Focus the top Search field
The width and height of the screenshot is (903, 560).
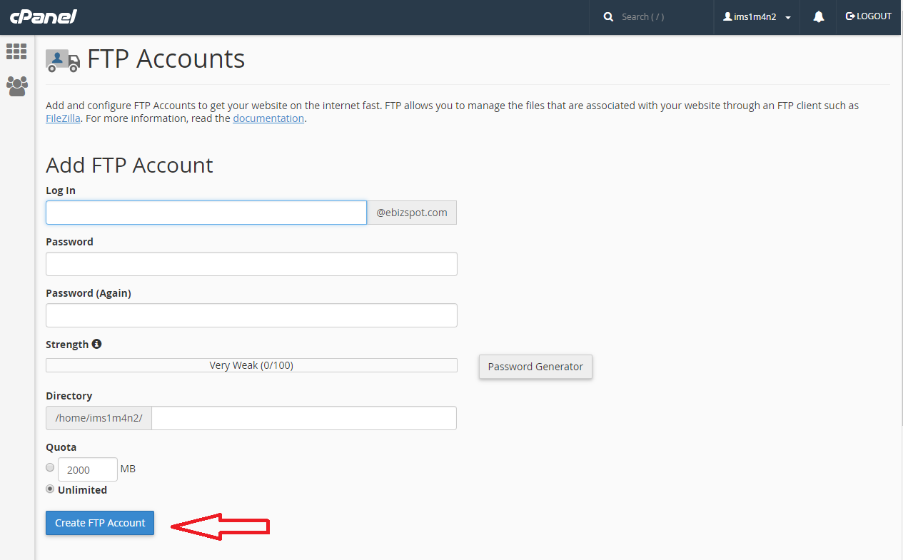(660, 16)
